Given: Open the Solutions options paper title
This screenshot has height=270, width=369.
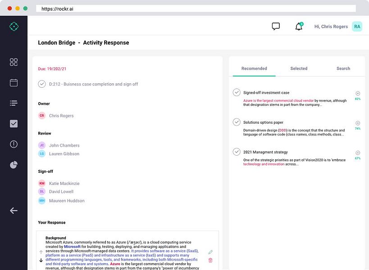Looking at the screenshot, I should pos(263,122).
